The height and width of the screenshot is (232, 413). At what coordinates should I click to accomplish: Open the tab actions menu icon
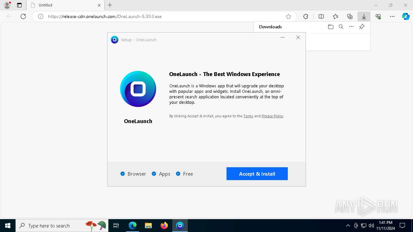click(x=19, y=5)
